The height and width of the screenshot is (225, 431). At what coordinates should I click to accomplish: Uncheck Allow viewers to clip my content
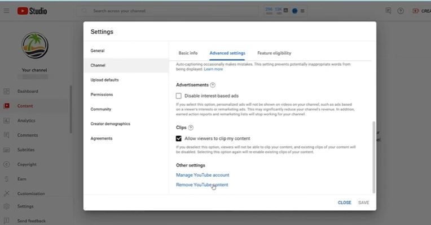click(179, 138)
